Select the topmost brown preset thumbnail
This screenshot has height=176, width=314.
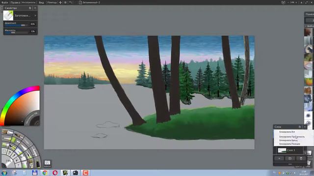click(309, 32)
